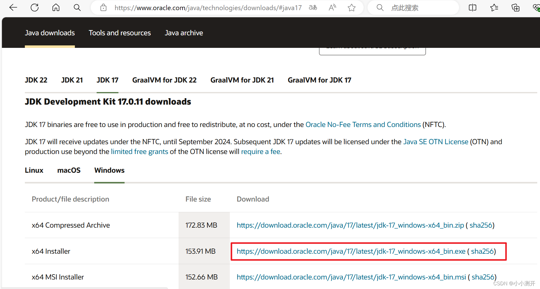Follow the limited free grants link
The height and width of the screenshot is (289, 540).
pos(139,152)
